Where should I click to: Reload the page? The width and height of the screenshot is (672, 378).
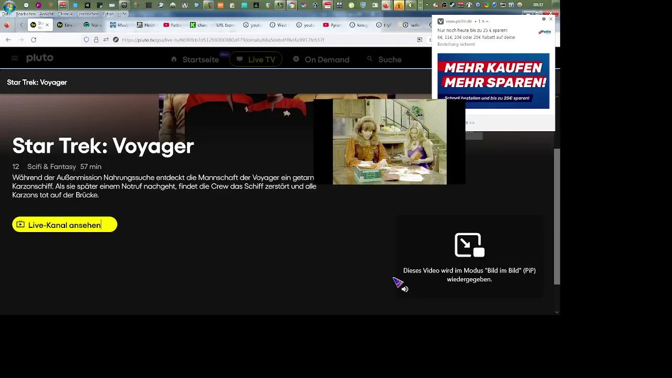(x=34, y=39)
